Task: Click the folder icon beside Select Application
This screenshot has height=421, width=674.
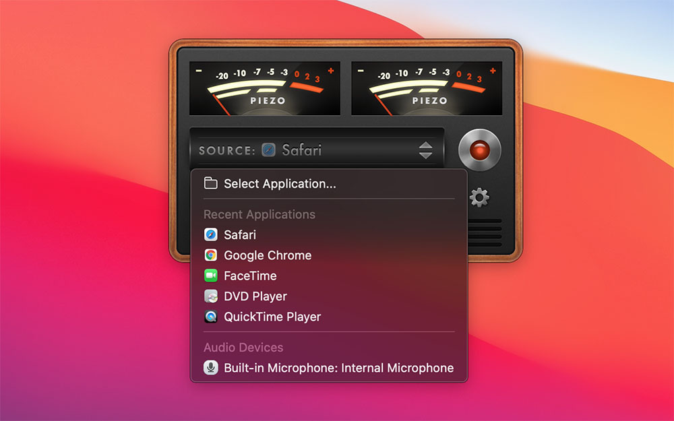Action: click(x=210, y=183)
